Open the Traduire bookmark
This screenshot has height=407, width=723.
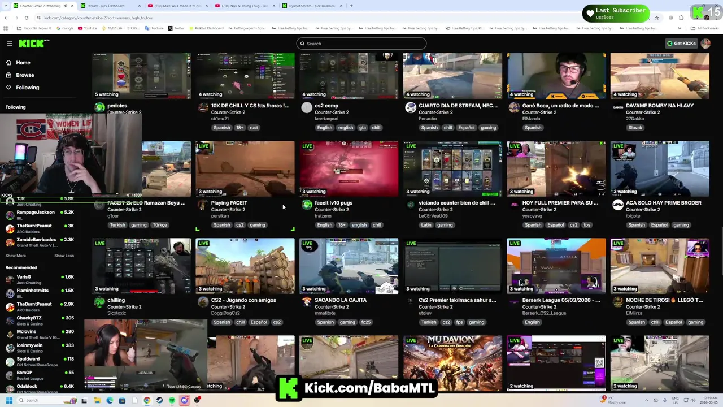(x=154, y=28)
